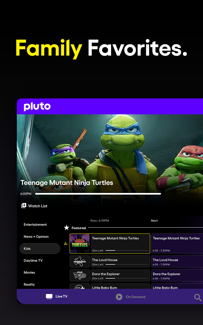203x325 pixels.
Task: Select the Entertainment category
Action: pos(35,224)
